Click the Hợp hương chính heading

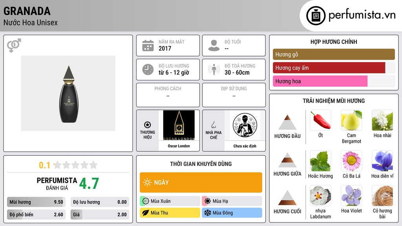coord(334,42)
